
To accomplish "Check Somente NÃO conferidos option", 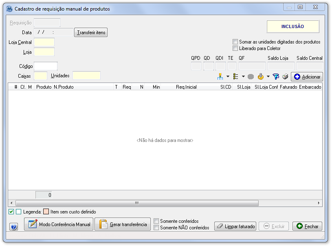I will [x=156, y=228].
